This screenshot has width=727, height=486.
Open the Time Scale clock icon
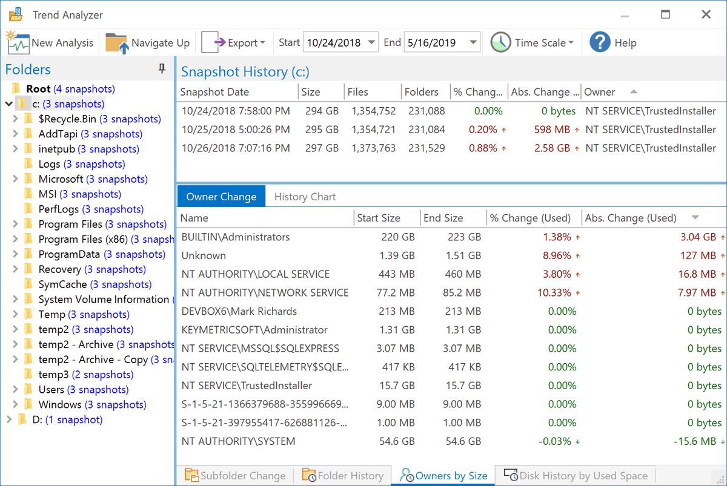500,42
